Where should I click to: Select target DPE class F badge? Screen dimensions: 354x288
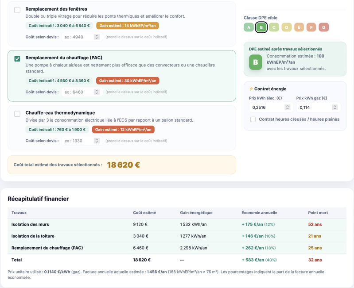click(x=311, y=27)
